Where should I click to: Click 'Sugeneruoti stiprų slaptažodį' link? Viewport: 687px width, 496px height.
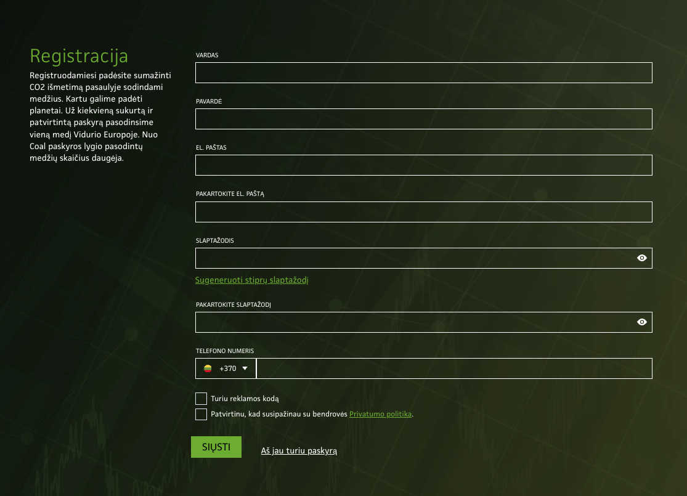251,280
